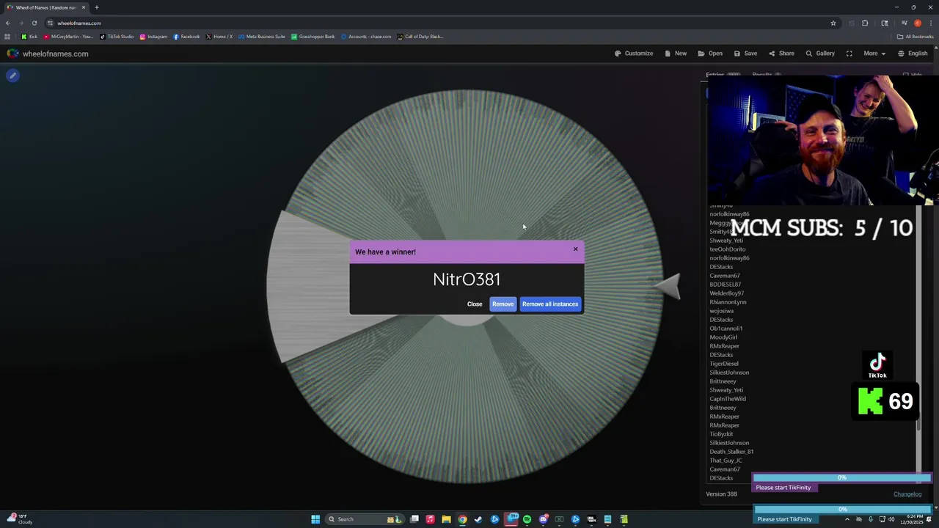Create a New wheel

(676, 54)
